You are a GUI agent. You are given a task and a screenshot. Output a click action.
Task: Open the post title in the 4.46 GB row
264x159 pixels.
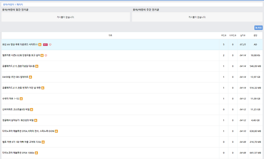tap(18, 120)
